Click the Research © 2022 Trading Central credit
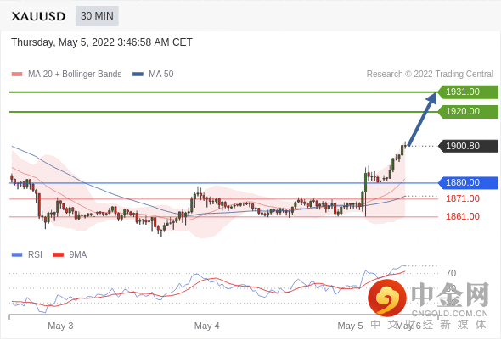Viewport: 501px width, 340px height. (x=430, y=74)
